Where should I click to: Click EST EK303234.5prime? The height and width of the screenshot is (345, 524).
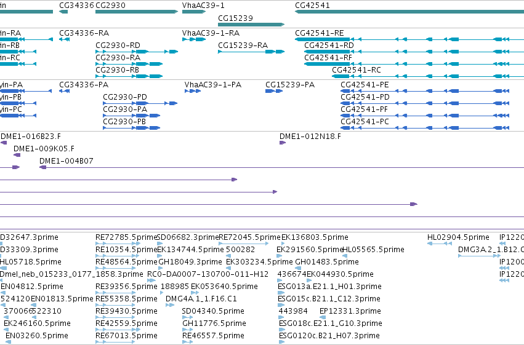click(x=259, y=262)
